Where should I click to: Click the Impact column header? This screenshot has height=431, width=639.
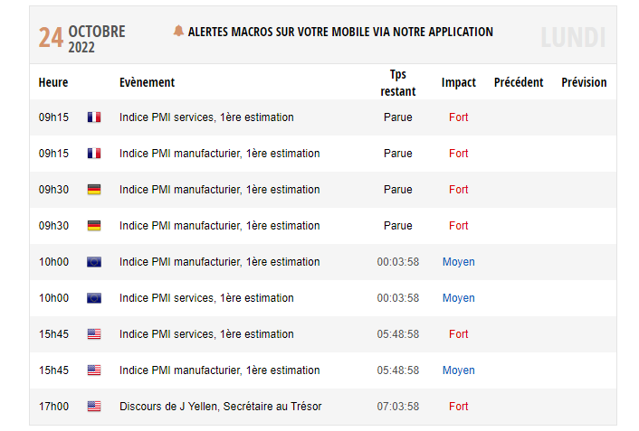click(x=459, y=82)
